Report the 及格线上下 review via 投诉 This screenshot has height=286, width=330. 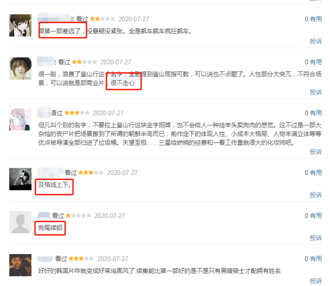(x=316, y=195)
